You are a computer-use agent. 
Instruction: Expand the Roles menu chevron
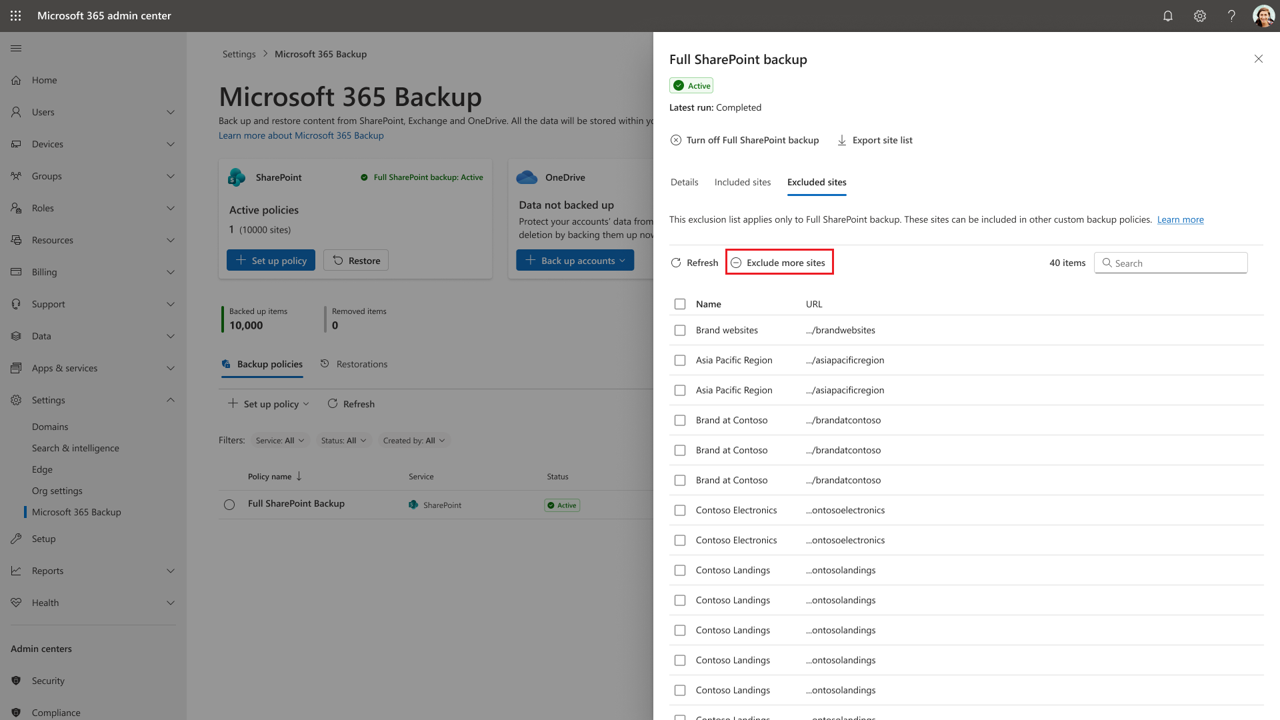click(x=171, y=208)
